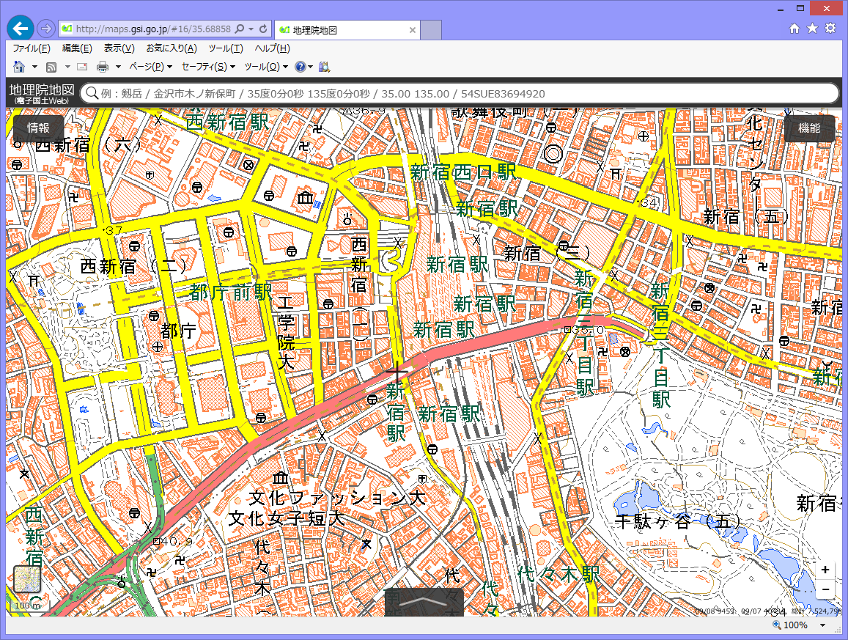The height and width of the screenshot is (640, 848).
Task: Click the RSS feeds icon
Action: (x=51, y=67)
